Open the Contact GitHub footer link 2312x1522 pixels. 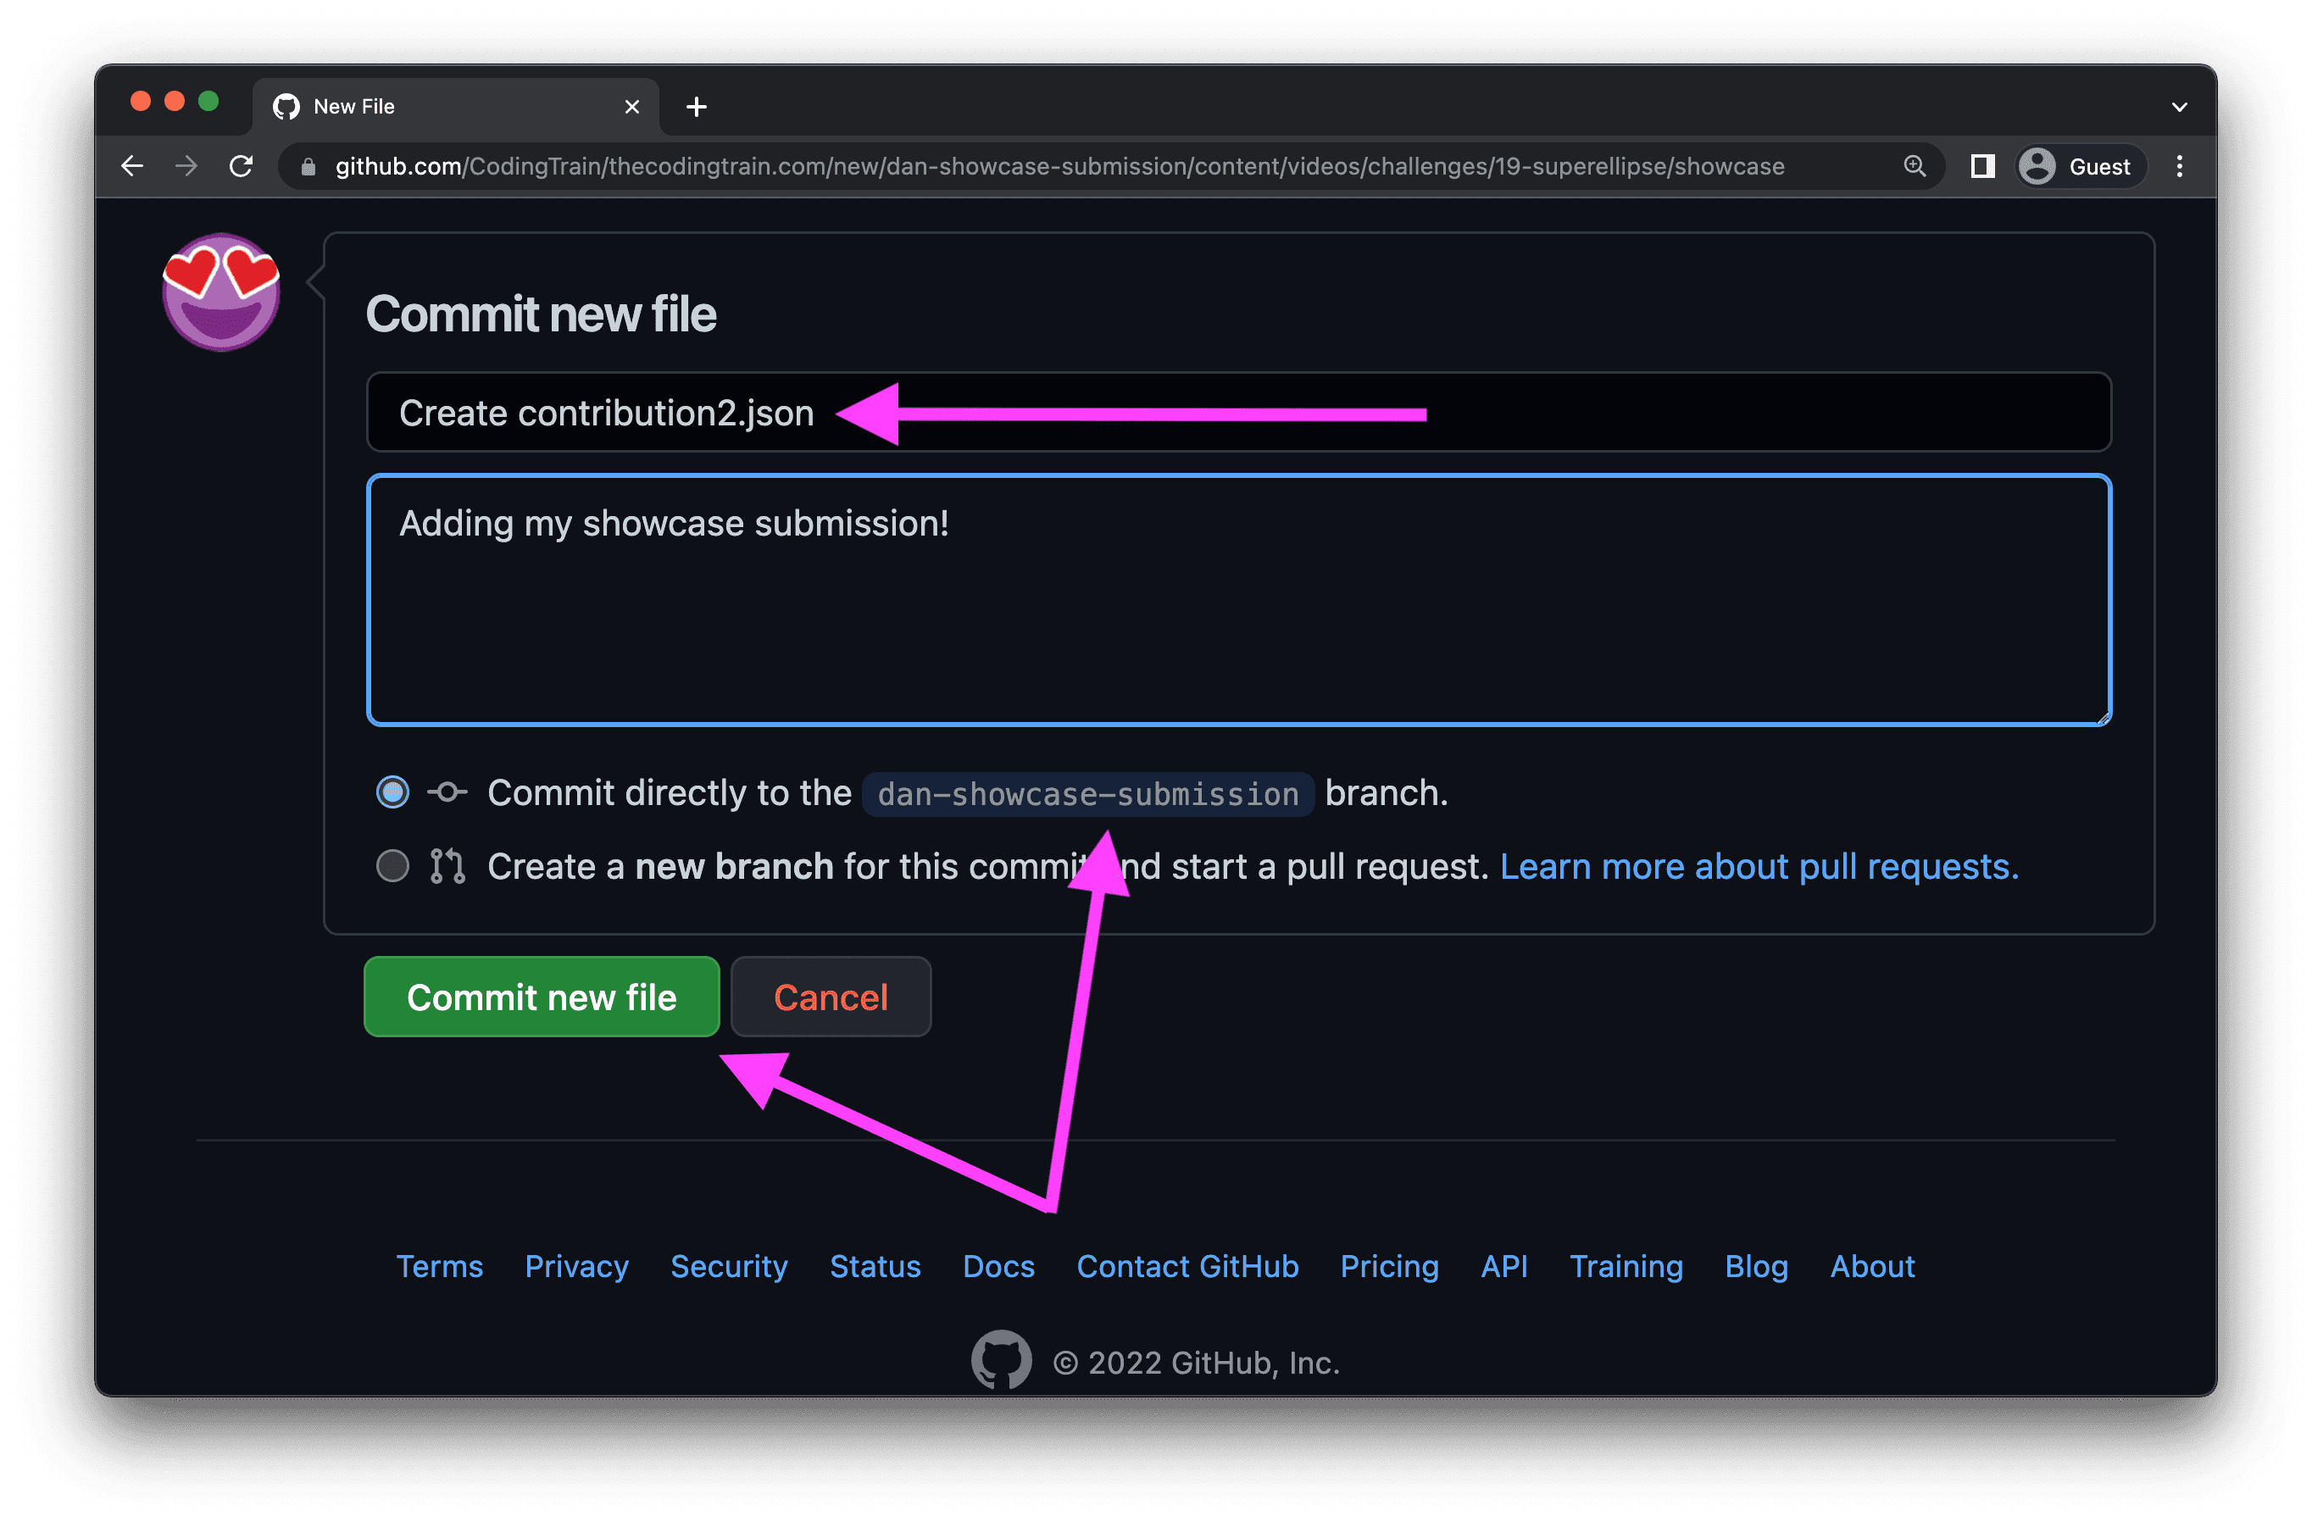click(1187, 1265)
